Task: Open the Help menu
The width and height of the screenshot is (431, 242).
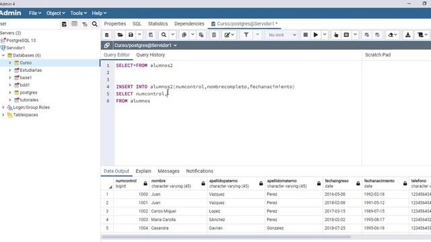Action: coord(99,13)
